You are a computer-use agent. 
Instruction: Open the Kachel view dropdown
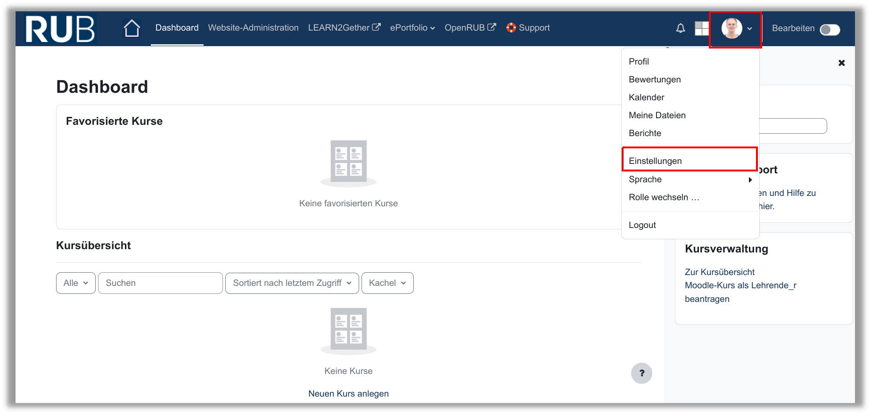387,283
